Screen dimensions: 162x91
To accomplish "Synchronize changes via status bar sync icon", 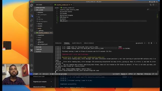I will coord(40,74).
